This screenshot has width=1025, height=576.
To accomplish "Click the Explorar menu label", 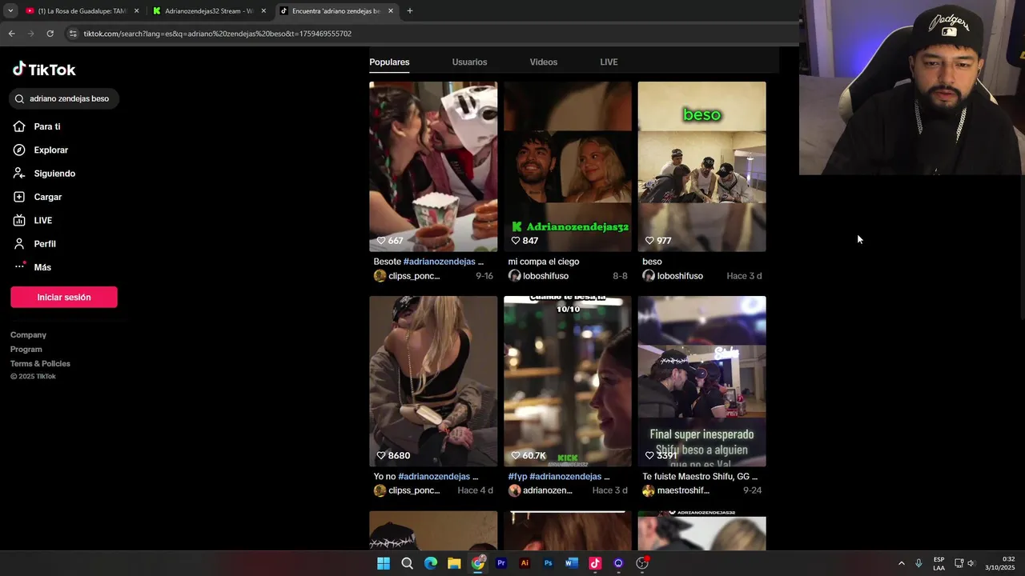I will point(50,150).
